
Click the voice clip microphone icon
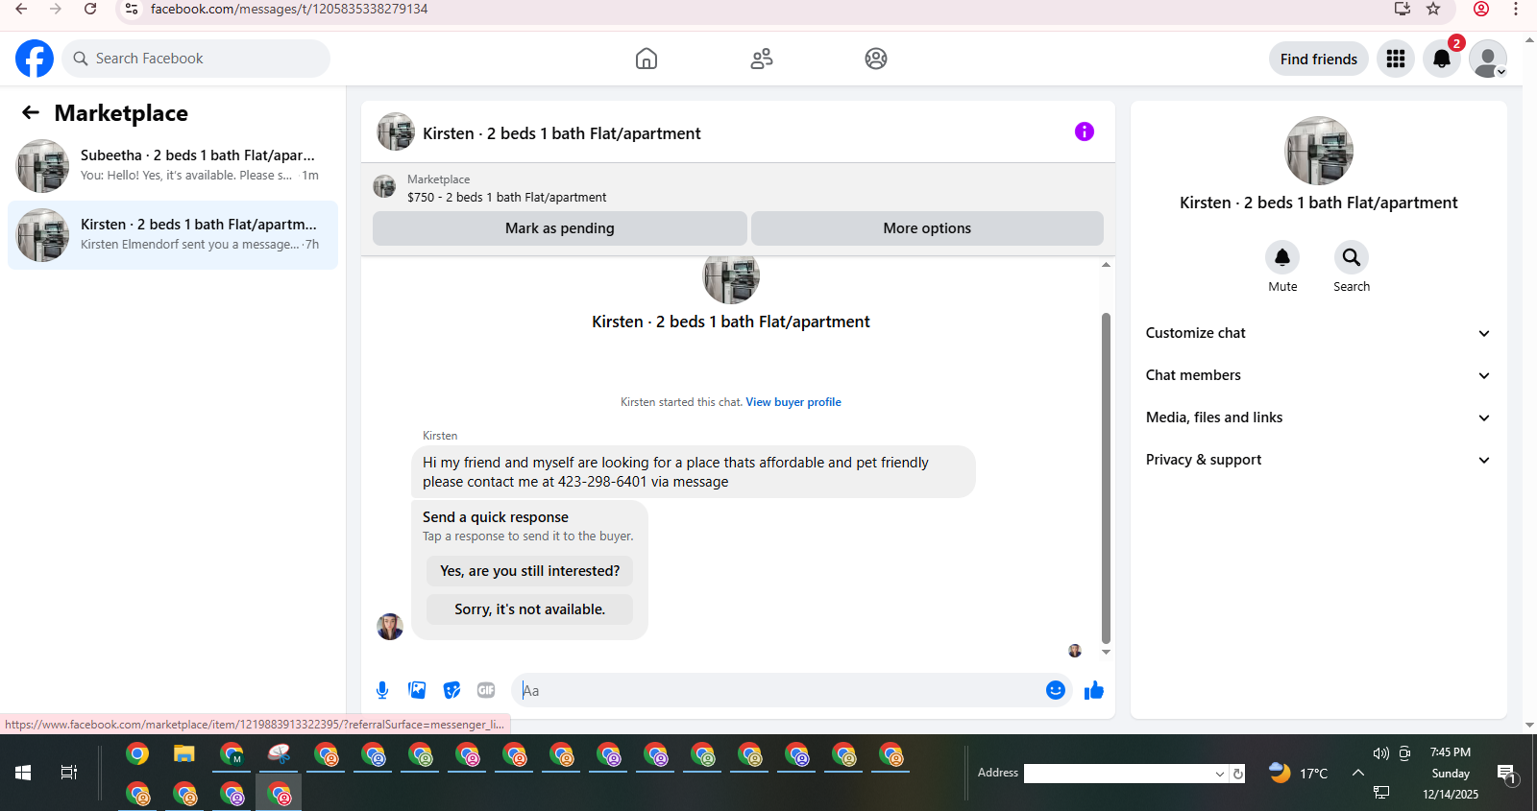382,690
